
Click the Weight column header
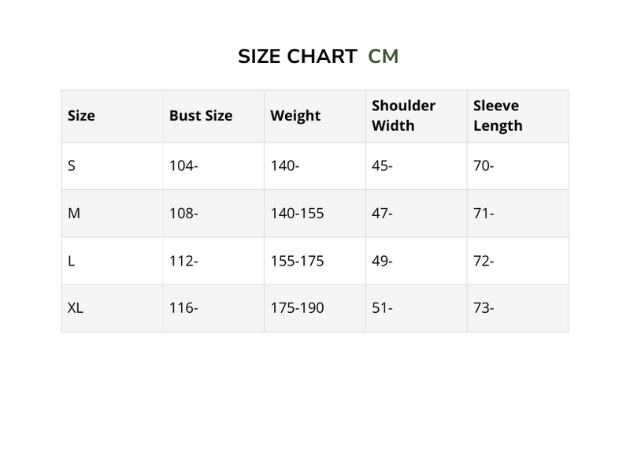(295, 116)
